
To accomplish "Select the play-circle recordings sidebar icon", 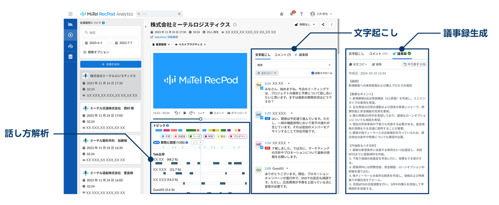I will [71, 35].
